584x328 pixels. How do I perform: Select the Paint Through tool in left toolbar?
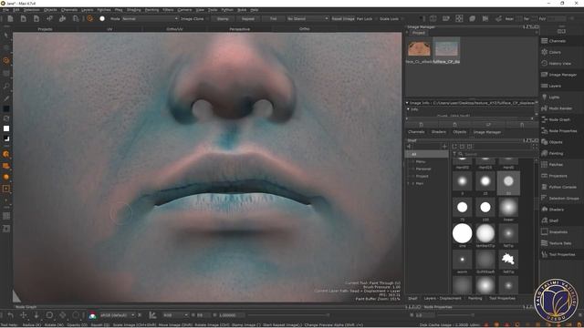[x=6, y=60]
